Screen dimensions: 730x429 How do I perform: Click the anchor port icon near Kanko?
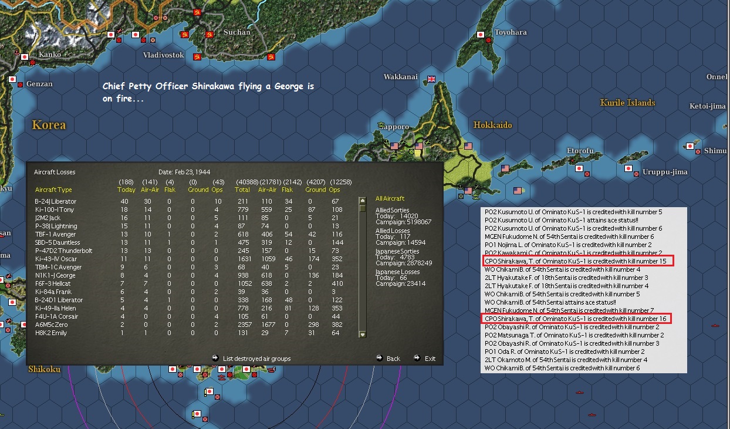(16, 52)
